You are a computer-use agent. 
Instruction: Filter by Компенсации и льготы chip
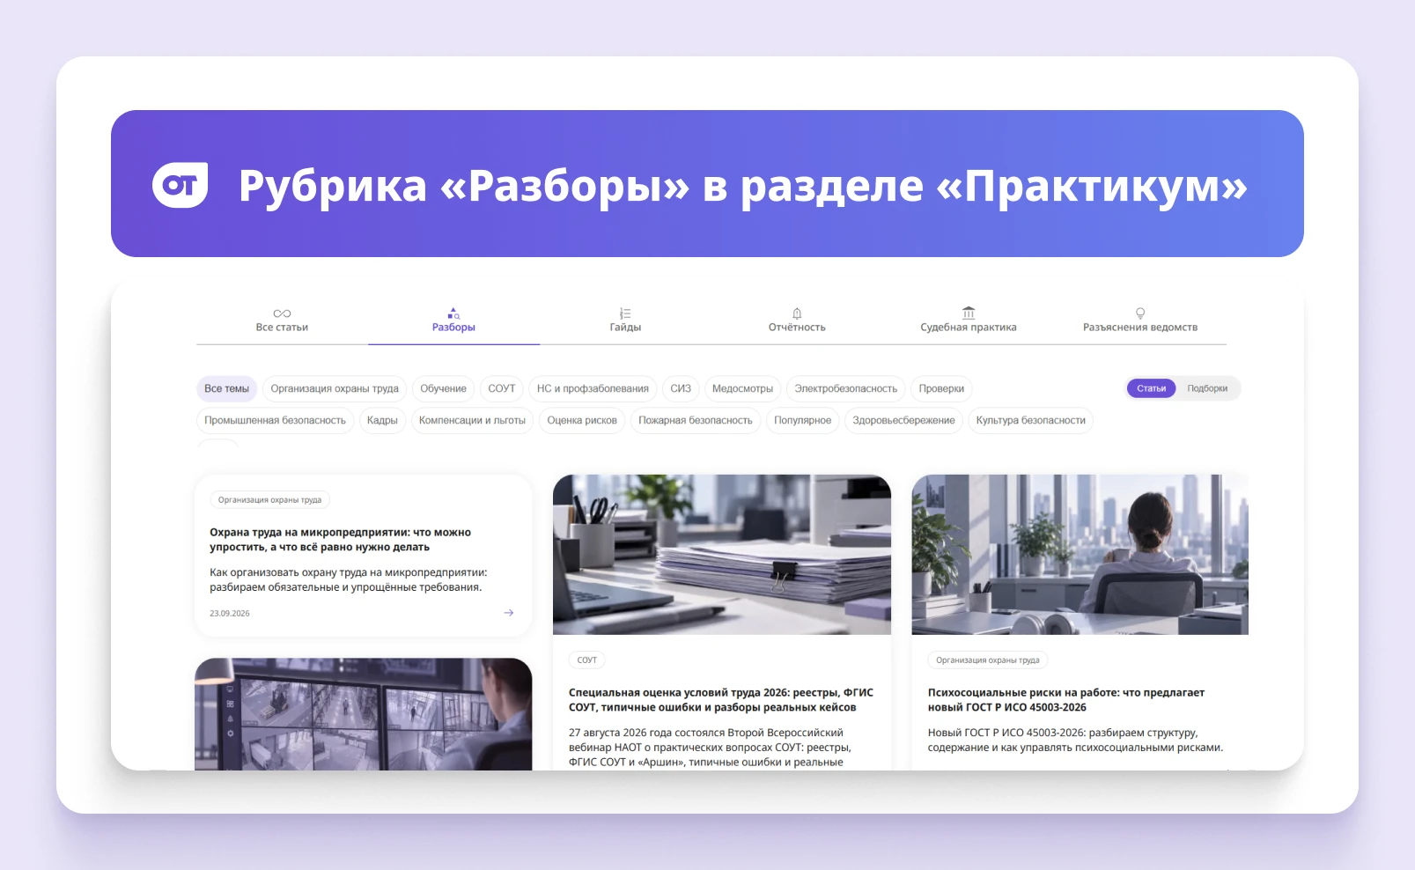coord(472,420)
